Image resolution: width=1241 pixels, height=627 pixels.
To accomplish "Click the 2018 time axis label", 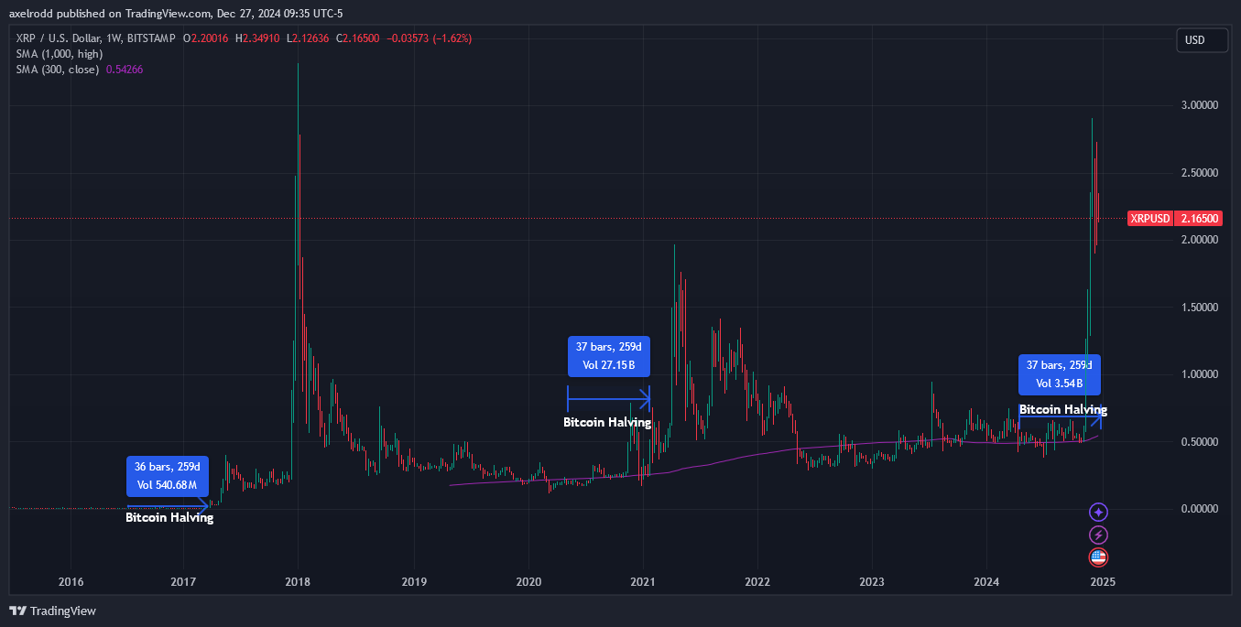I will point(298,581).
